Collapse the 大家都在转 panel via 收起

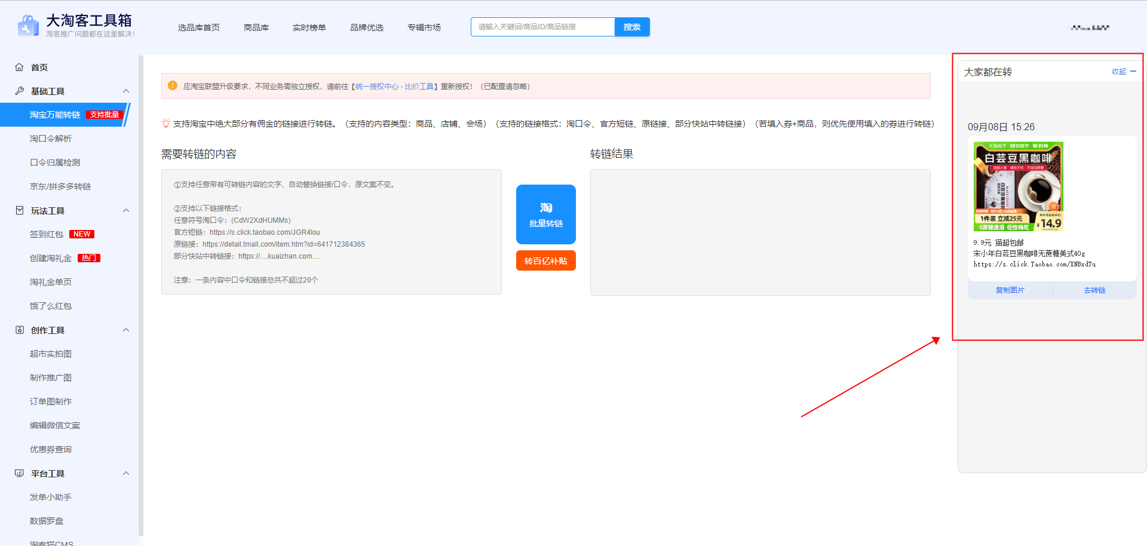coord(1123,72)
